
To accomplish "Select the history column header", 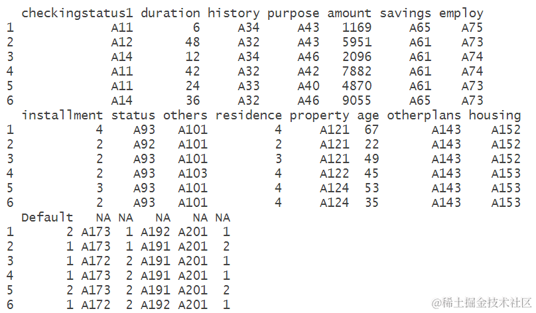I will tap(234, 13).
